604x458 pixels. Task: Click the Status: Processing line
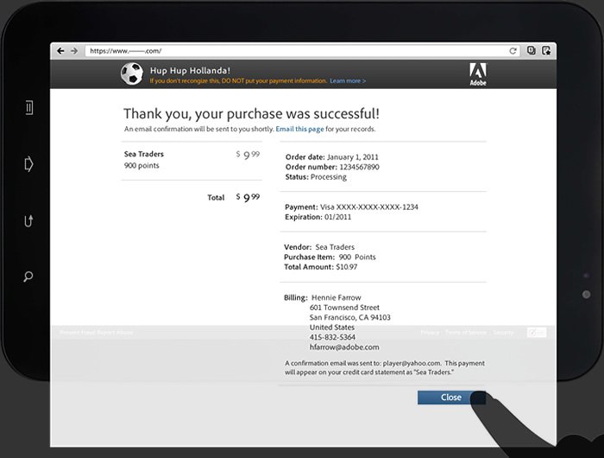316,176
